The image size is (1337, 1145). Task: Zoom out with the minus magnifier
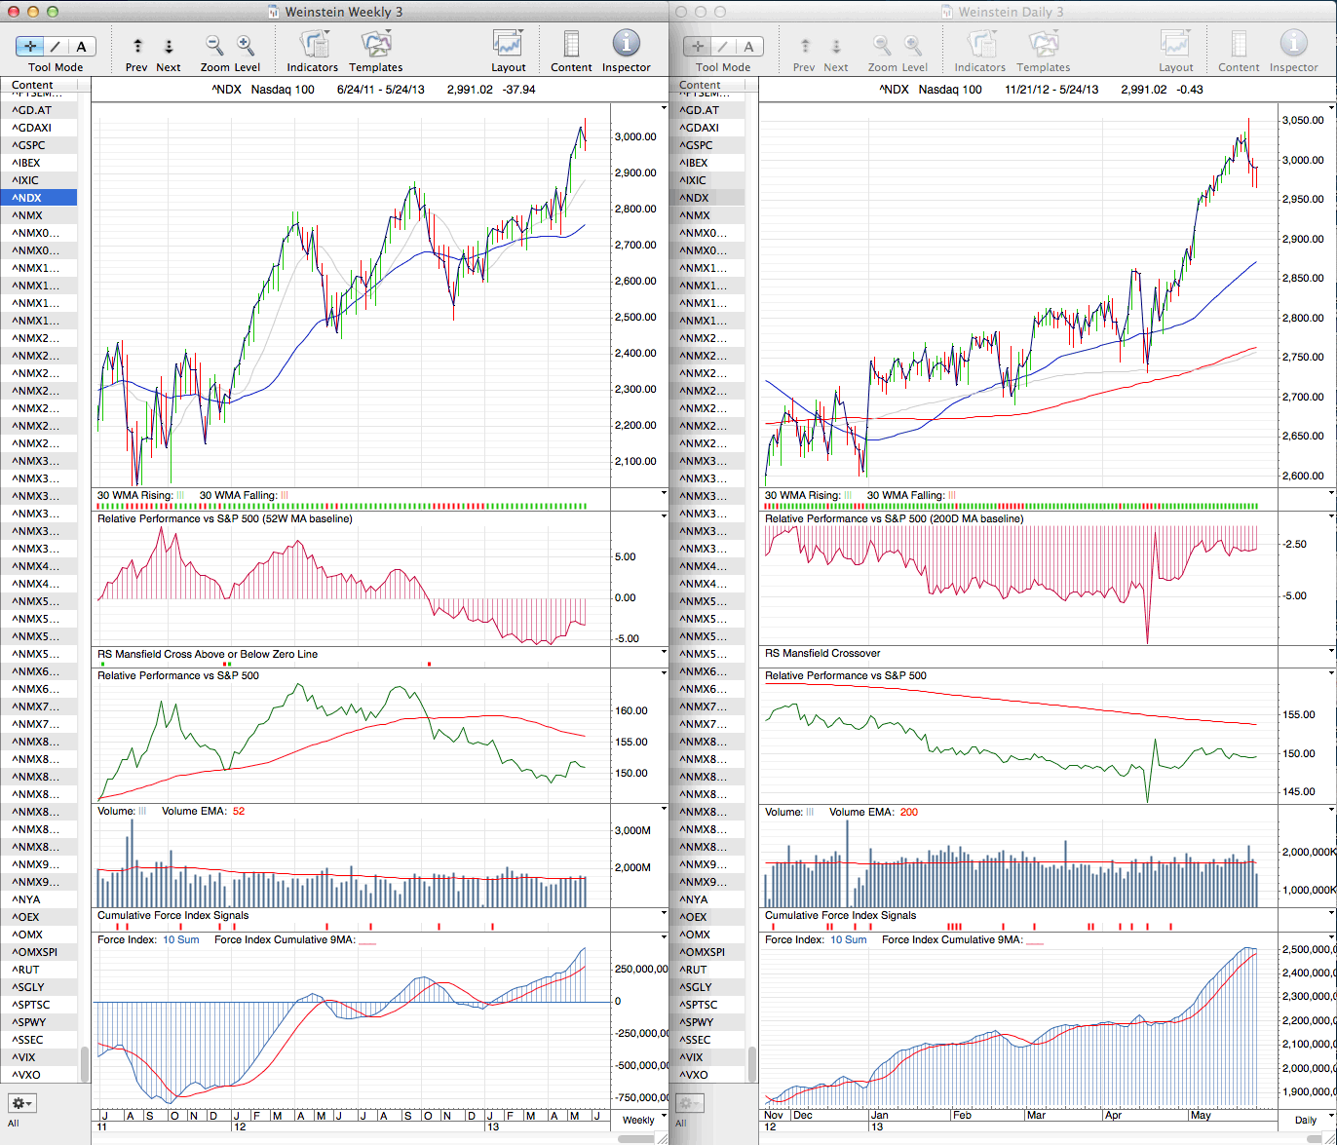pyautogui.click(x=214, y=45)
